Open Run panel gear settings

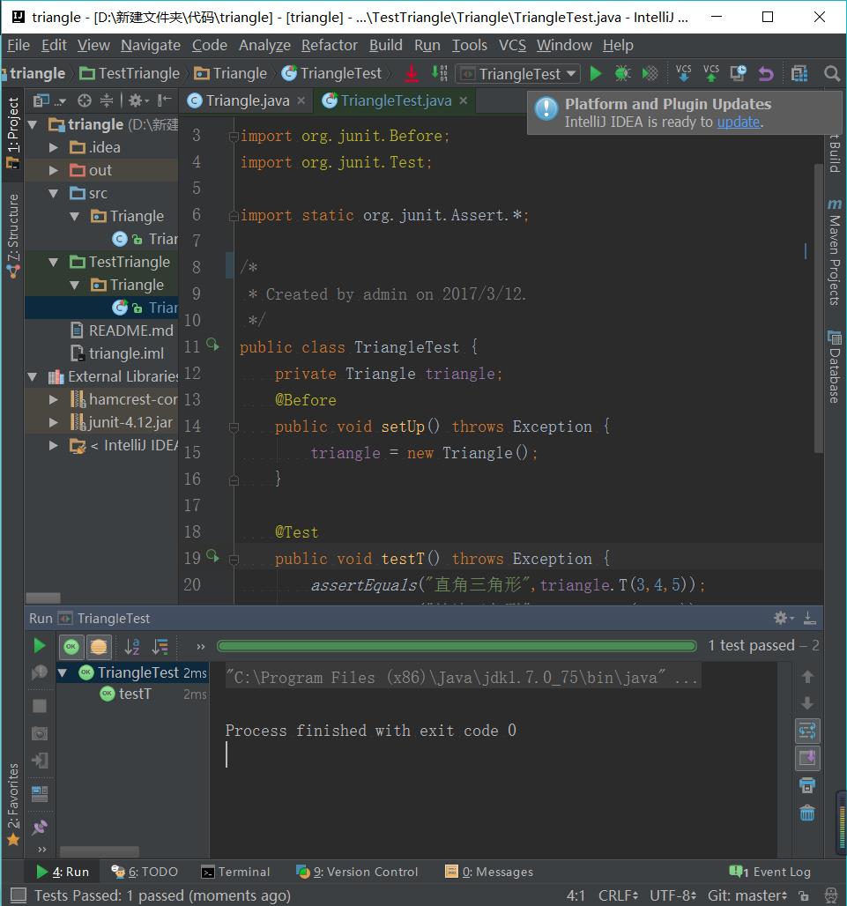783,619
